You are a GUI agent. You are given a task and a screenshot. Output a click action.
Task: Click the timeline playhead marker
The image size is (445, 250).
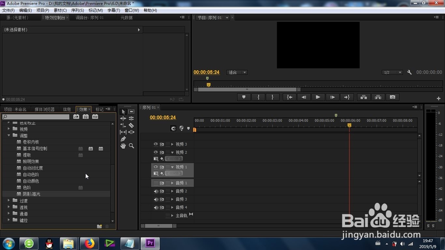pos(349,125)
